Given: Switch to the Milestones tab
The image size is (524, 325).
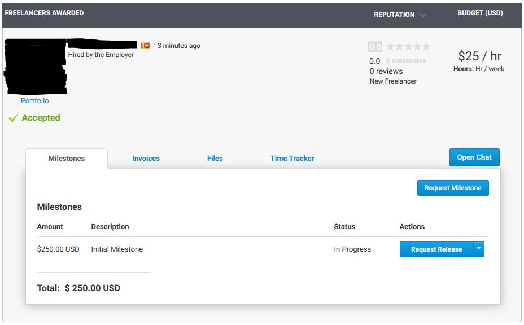Looking at the screenshot, I should click(x=67, y=159).
